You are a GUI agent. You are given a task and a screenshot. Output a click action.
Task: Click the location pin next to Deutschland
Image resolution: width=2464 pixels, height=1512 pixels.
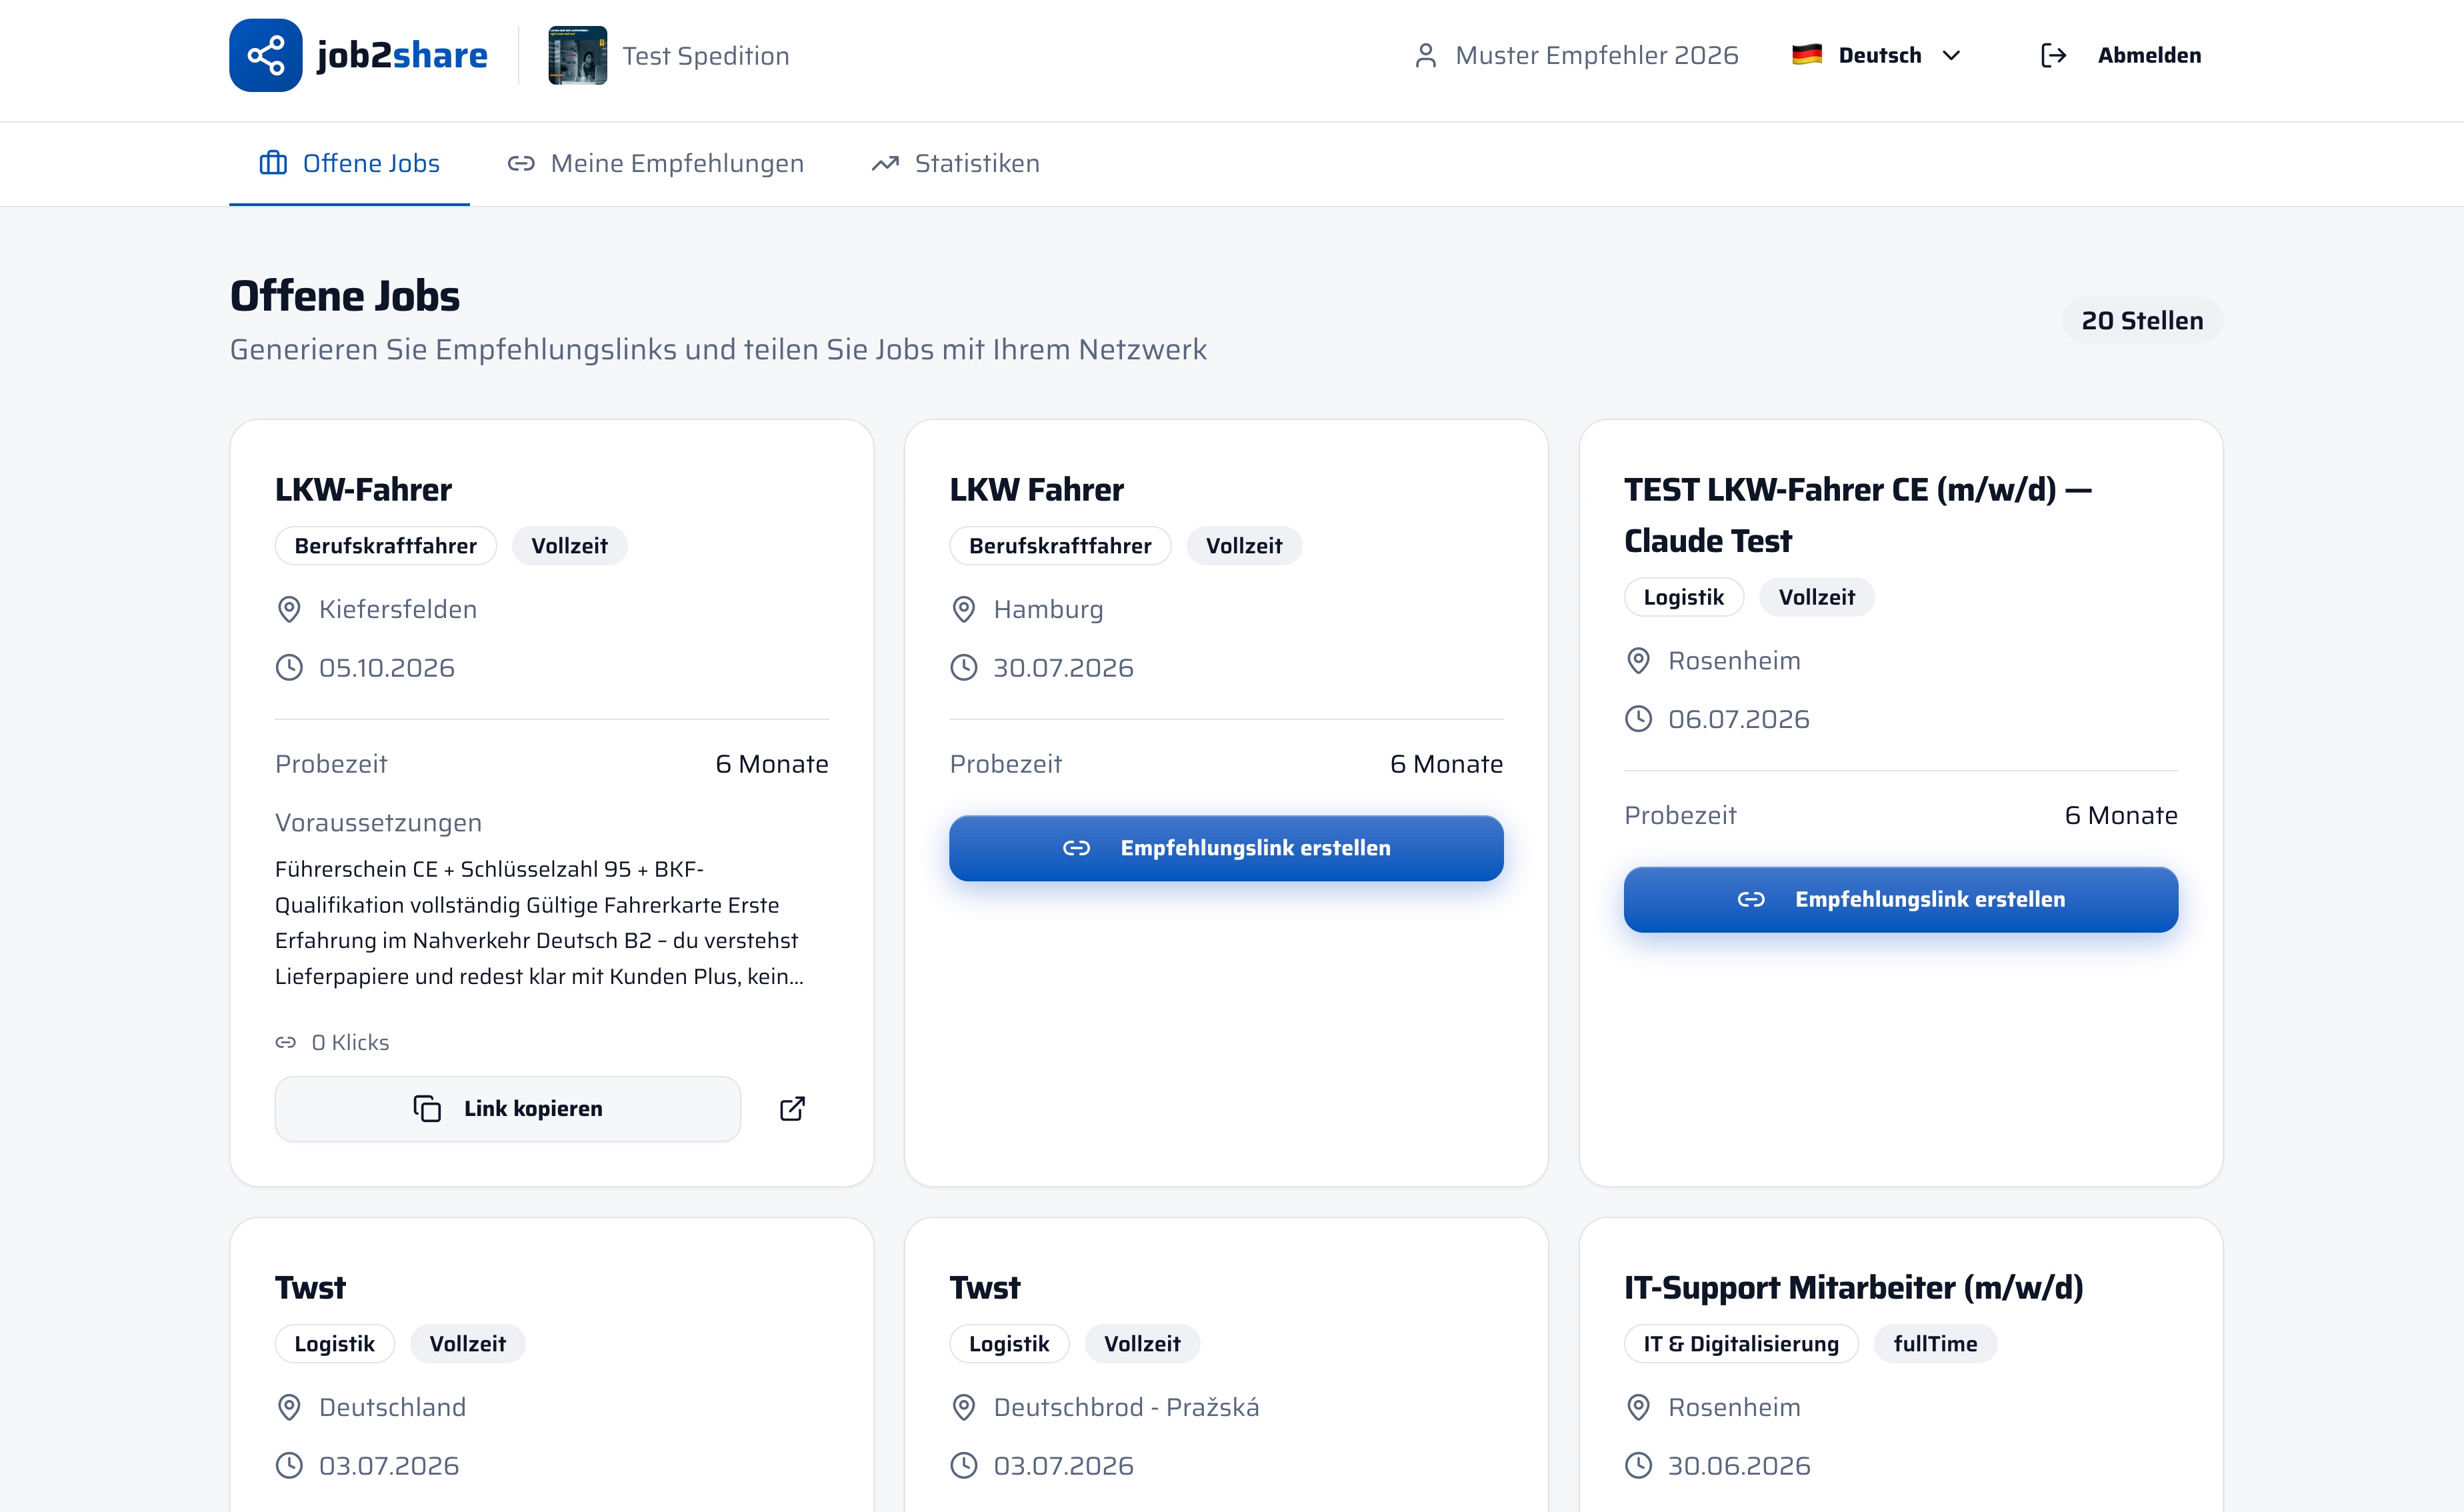click(x=289, y=1407)
